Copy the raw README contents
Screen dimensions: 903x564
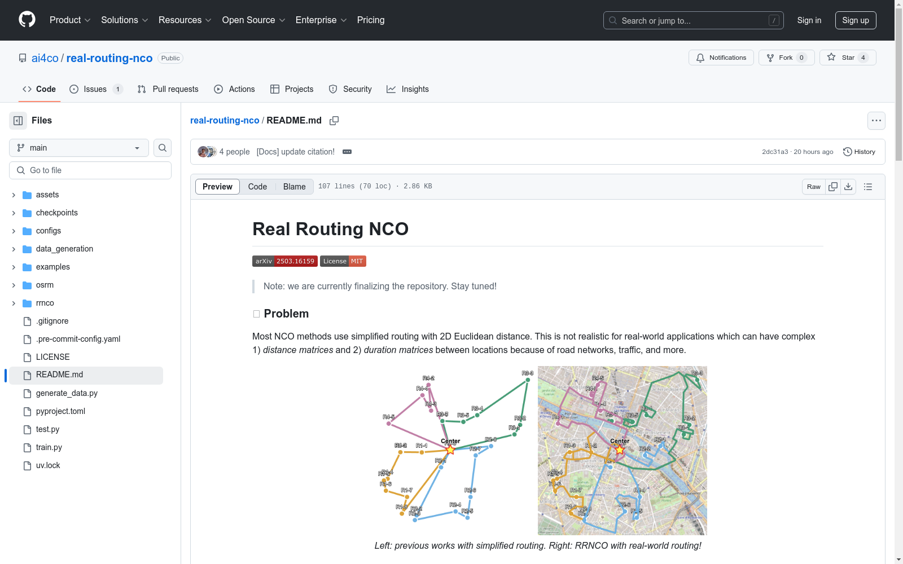click(x=832, y=186)
